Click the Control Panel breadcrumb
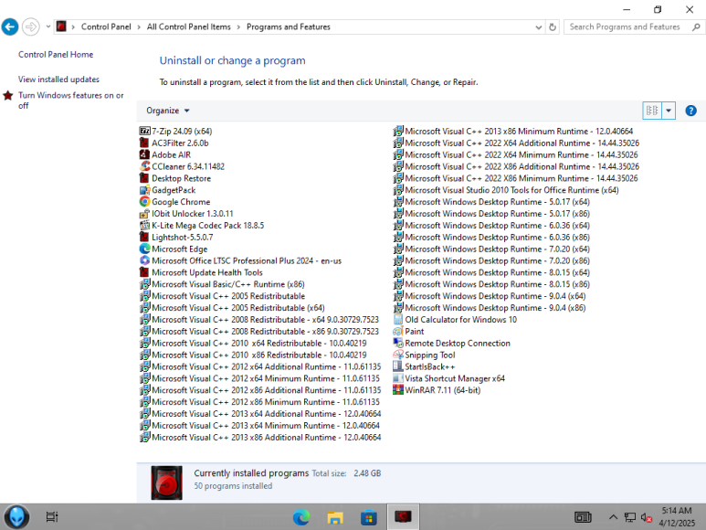The height and width of the screenshot is (530, 706). coord(106,27)
